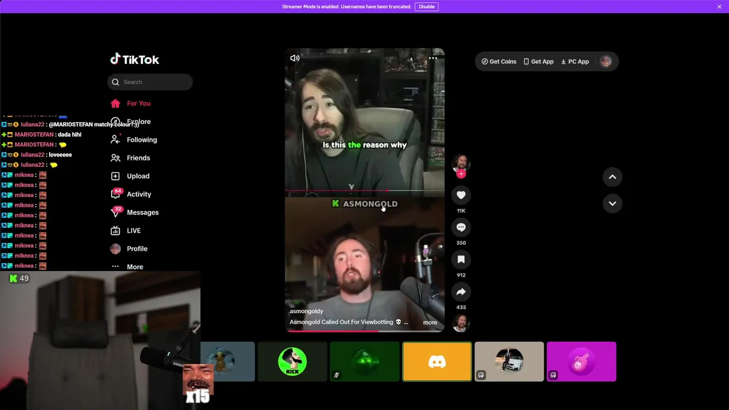
Task: Select the white car avatar tile
Action: pos(509,362)
